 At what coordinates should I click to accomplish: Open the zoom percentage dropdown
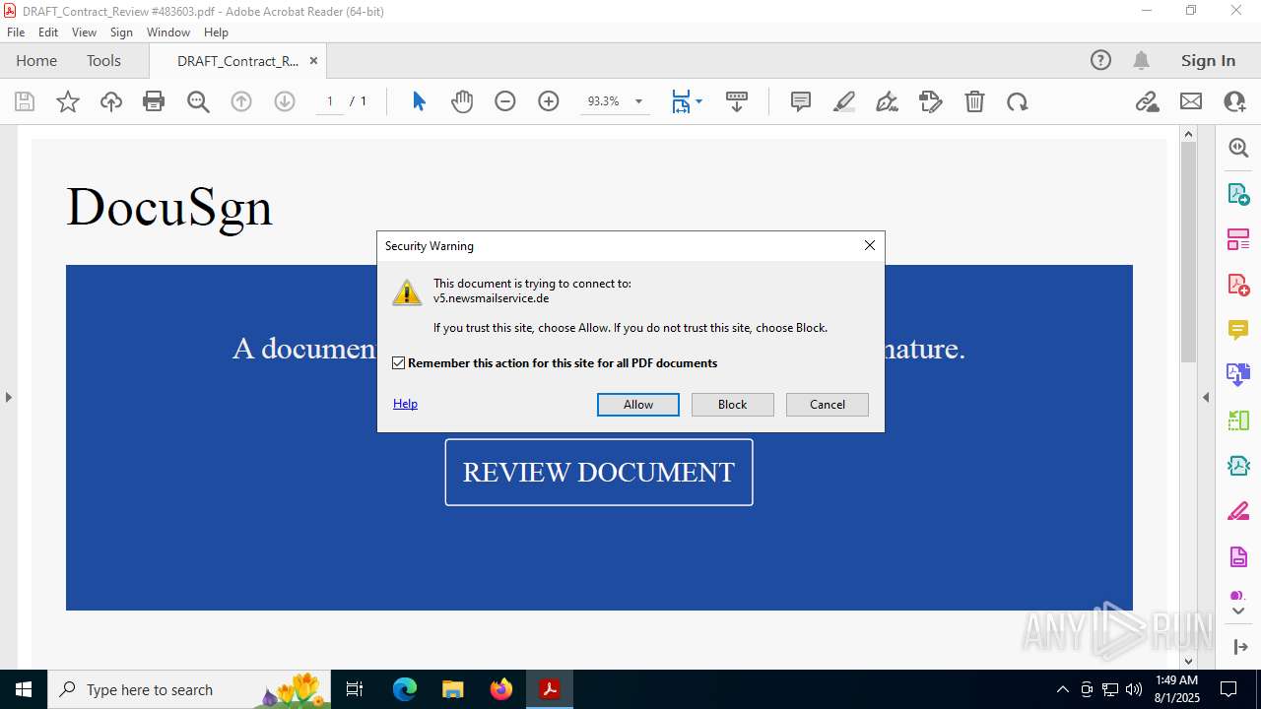(638, 101)
